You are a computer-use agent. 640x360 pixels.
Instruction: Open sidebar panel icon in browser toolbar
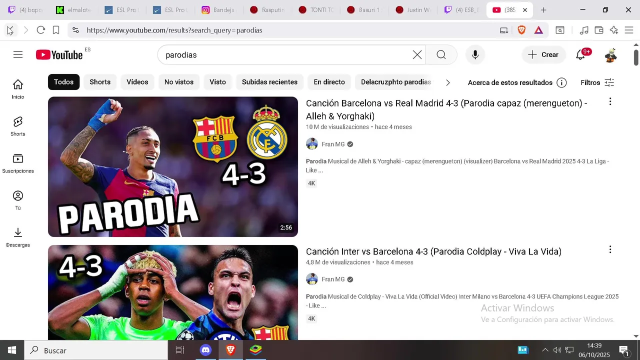560,30
